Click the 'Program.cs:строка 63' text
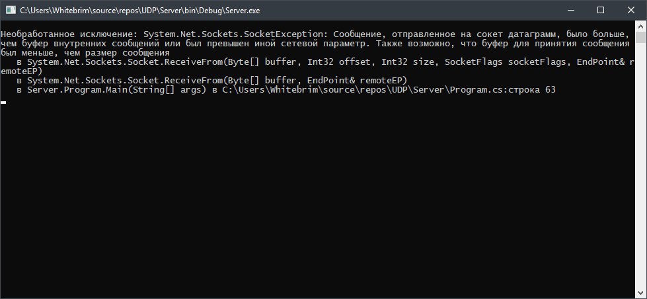Image resolution: width=647 pixels, height=299 pixels. pyautogui.click(x=502, y=89)
